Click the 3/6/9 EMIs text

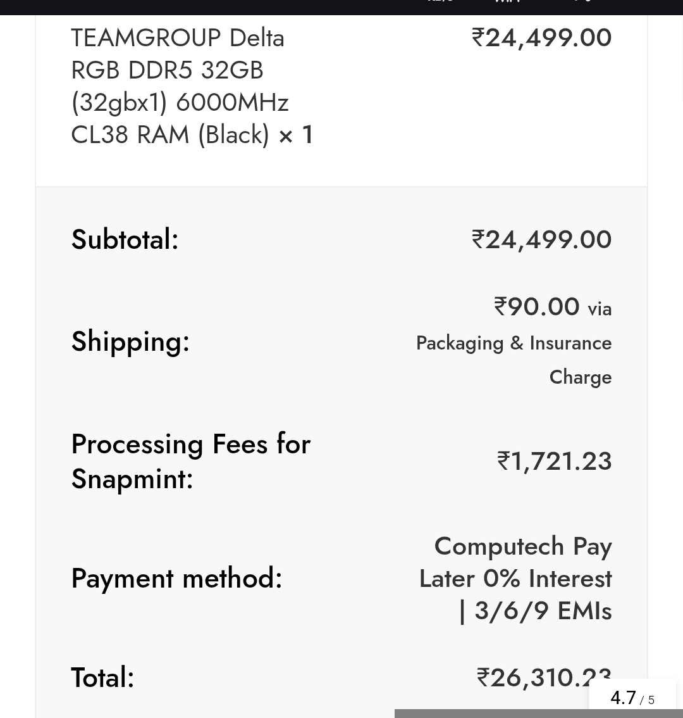point(543,611)
